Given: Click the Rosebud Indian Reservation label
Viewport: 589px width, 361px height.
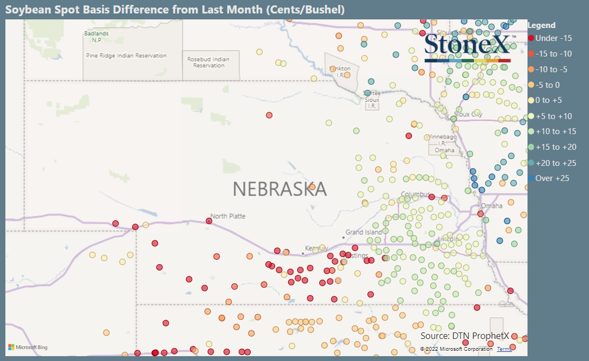Looking at the screenshot, I should (209, 63).
